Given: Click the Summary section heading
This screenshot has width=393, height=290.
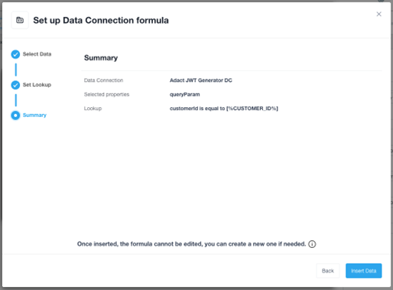Looking at the screenshot, I should [101, 58].
